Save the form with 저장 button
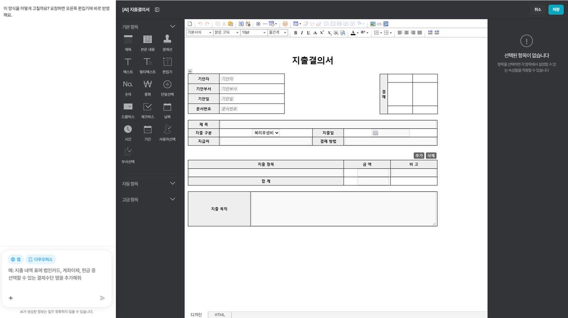The width and height of the screenshot is (568, 318). pyautogui.click(x=556, y=10)
